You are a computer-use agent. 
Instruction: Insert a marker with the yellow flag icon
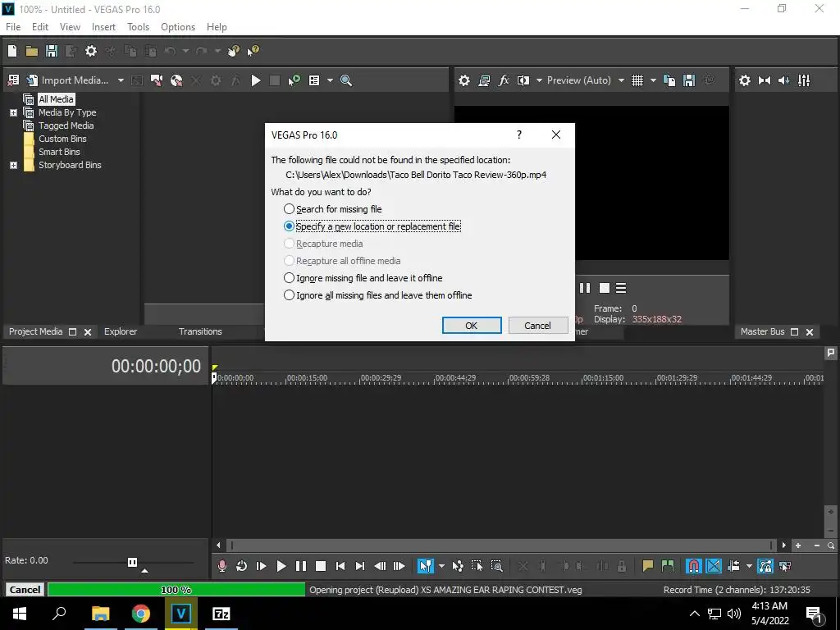coord(648,566)
